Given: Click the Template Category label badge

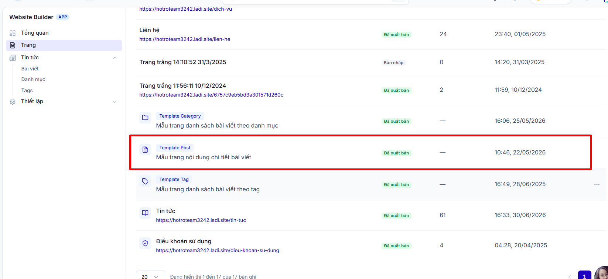Looking at the screenshot, I should coord(180,116).
